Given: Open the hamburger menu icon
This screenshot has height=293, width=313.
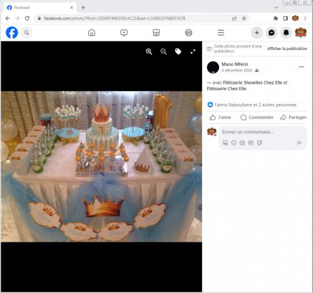Looking at the screenshot, I should click(221, 33).
